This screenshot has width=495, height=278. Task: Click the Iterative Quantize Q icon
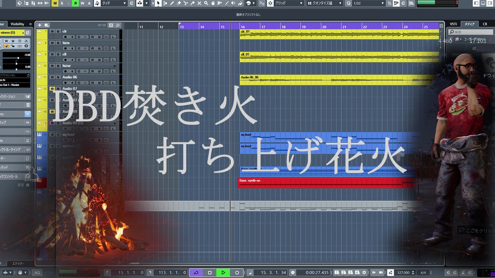[x=349, y=3]
